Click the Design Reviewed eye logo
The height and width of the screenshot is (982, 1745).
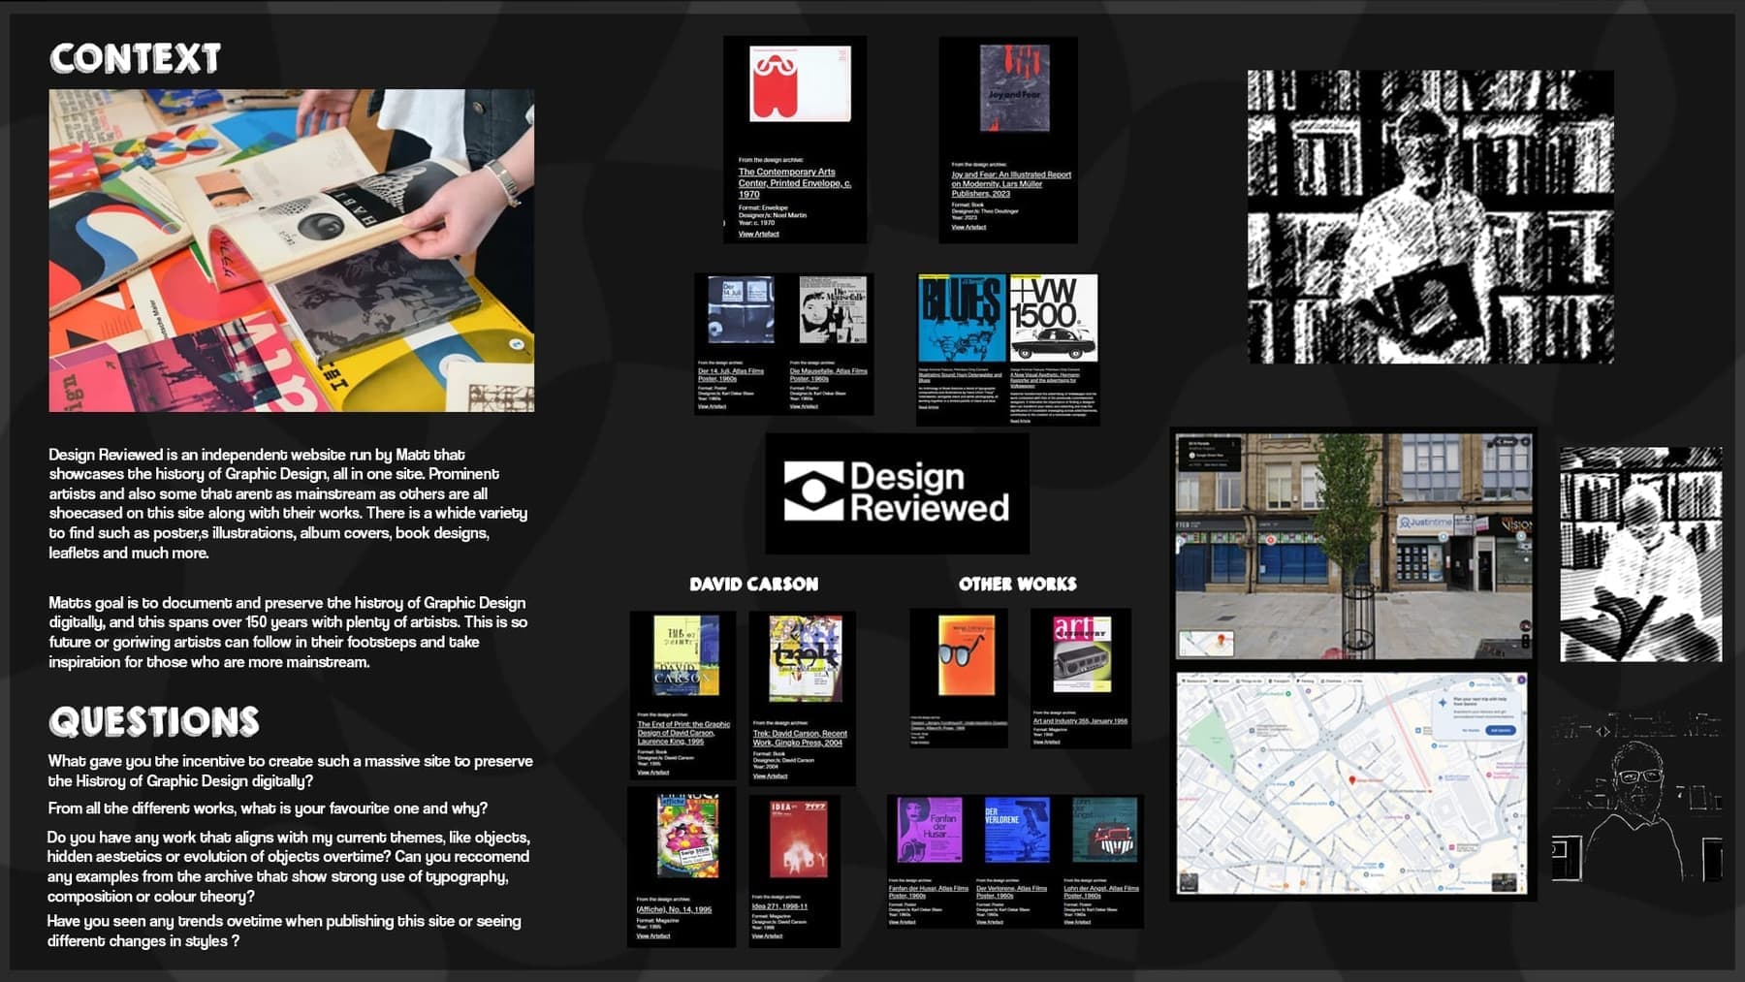click(x=813, y=491)
